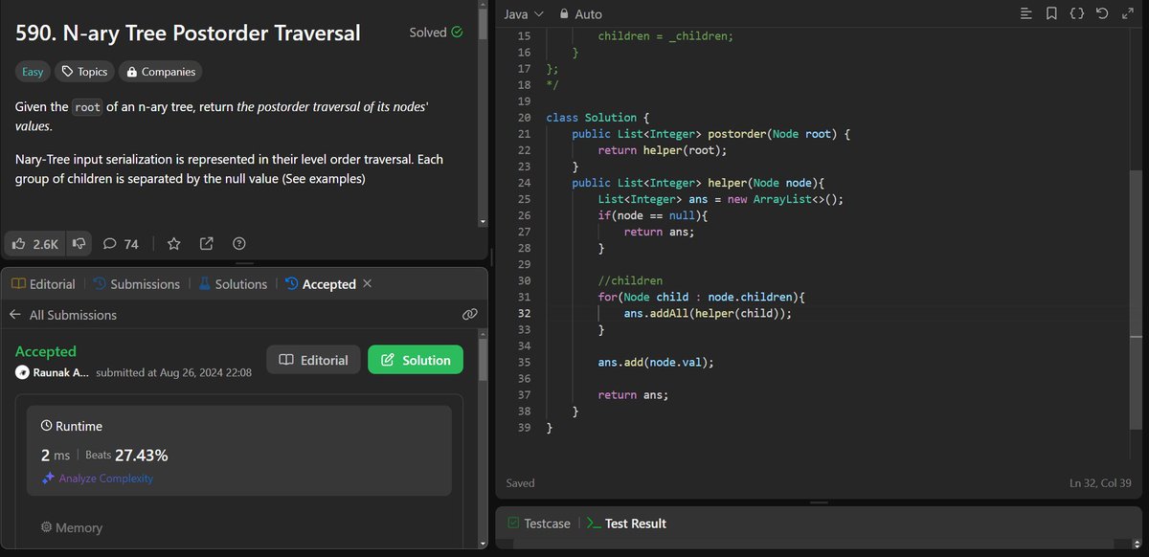Click the lock icon next to Auto
1149x557 pixels.
[564, 14]
